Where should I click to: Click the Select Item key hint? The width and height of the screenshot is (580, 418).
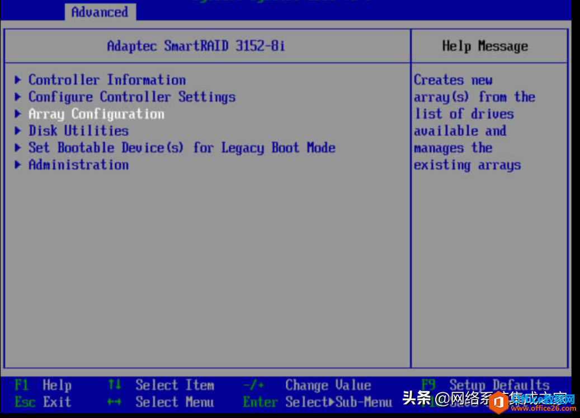[161, 385]
